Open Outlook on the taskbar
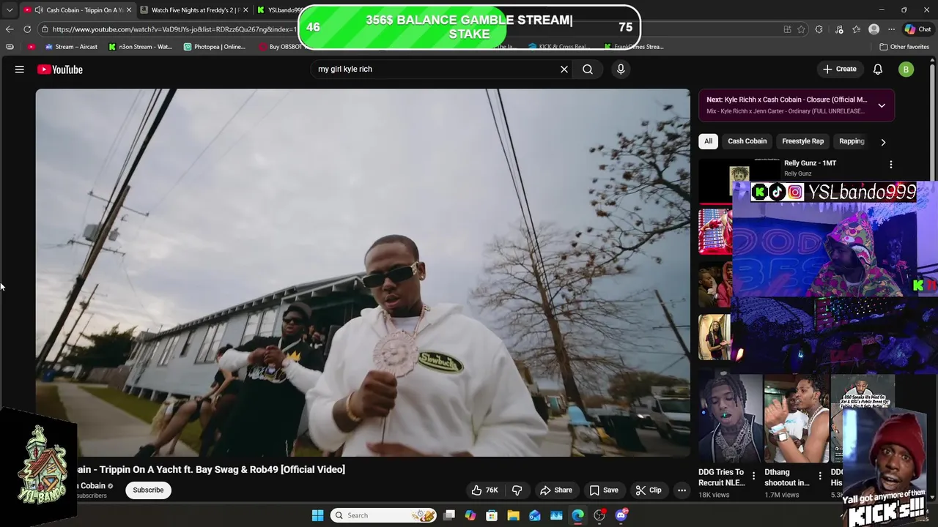 tap(535, 515)
